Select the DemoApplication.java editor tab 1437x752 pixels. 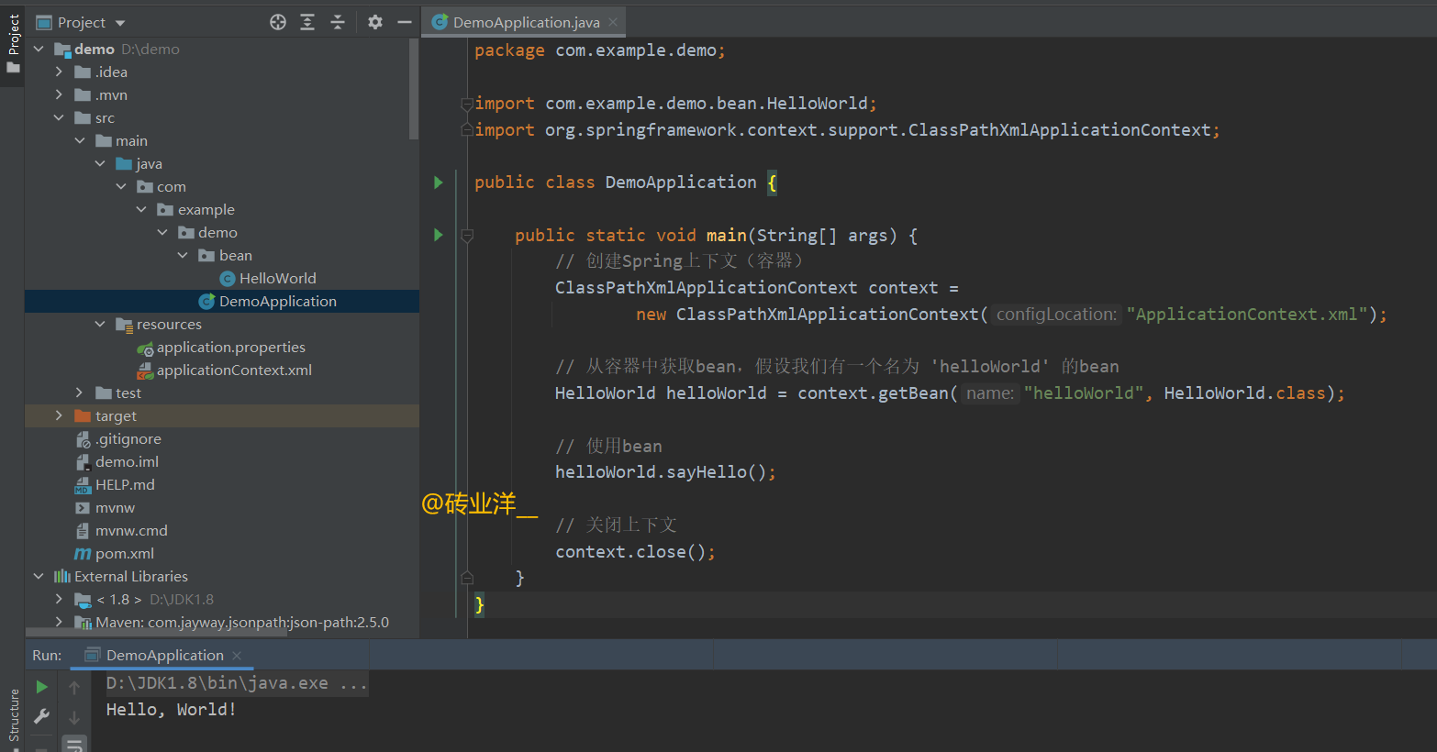pos(526,22)
